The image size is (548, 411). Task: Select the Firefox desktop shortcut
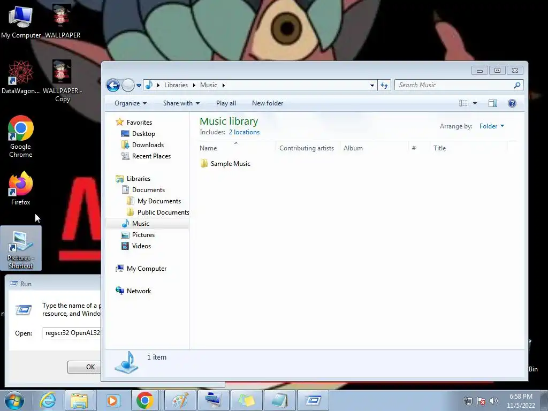(x=21, y=188)
